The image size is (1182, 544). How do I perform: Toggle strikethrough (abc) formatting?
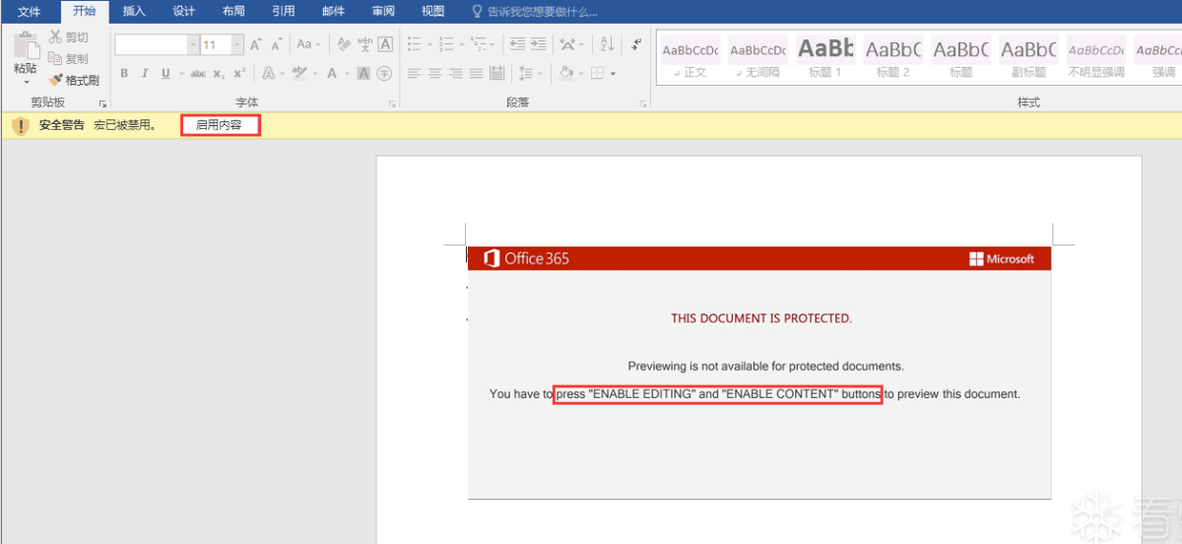(198, 73)
